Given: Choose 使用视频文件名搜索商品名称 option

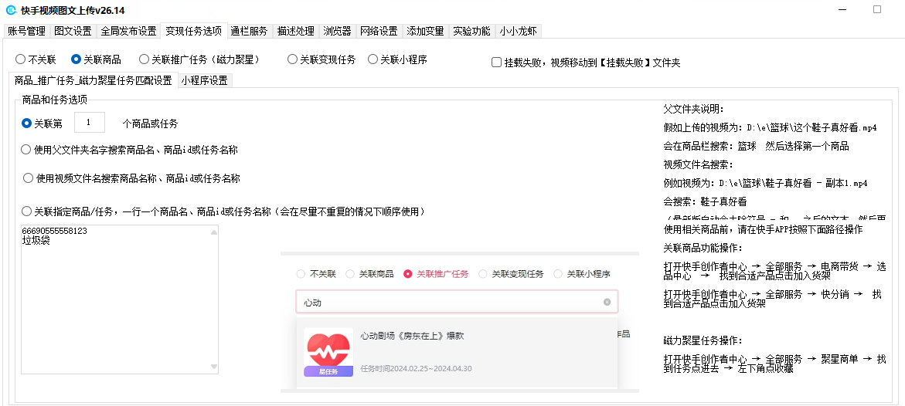Looking at the screenshot, I should pyautogui.click(x=29, y=178).
